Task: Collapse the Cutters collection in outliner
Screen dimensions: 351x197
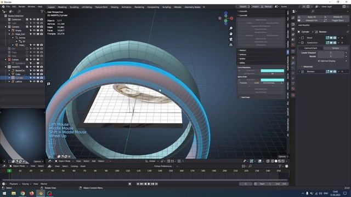Action: [5, 60]
